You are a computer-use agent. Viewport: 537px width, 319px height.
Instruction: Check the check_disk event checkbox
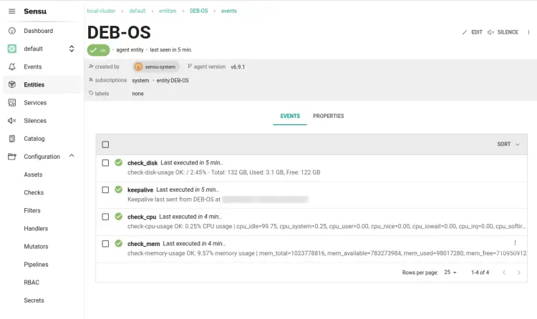tap(105, 163)
